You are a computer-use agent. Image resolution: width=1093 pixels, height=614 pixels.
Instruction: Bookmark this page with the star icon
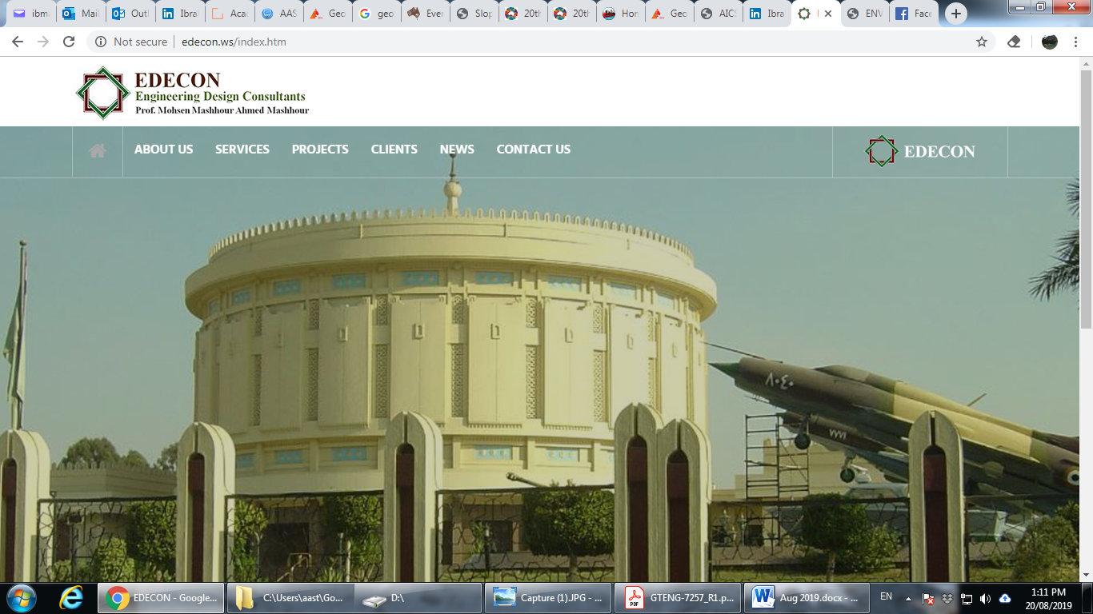[981, 42]
